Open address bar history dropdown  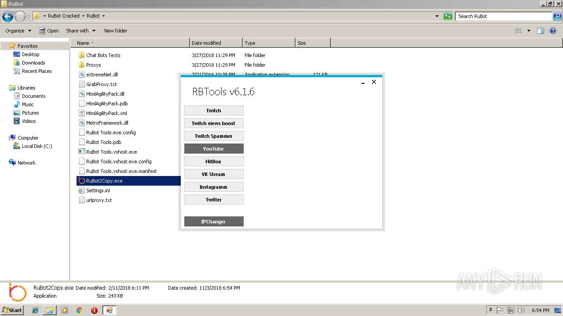[437, 16]
